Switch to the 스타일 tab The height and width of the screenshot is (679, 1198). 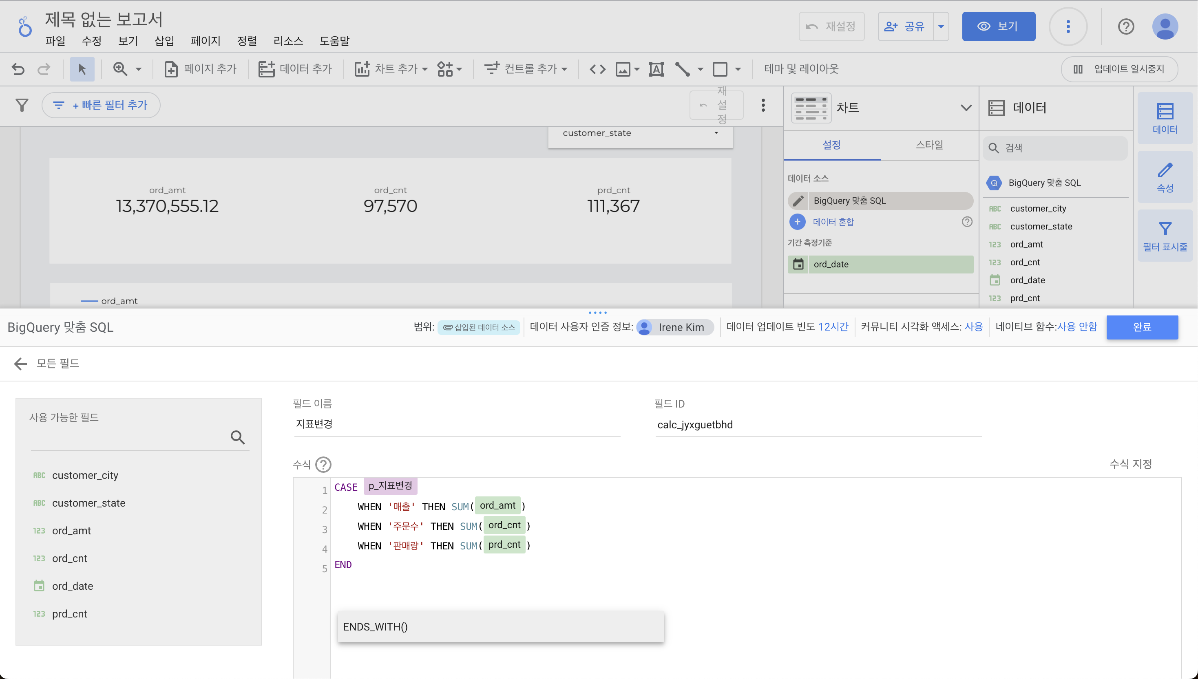click(929, 145)
